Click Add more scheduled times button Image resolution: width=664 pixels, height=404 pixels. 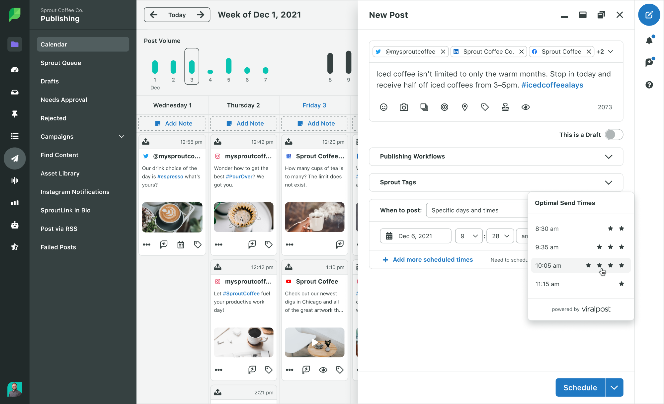click(x=428, y=259)
